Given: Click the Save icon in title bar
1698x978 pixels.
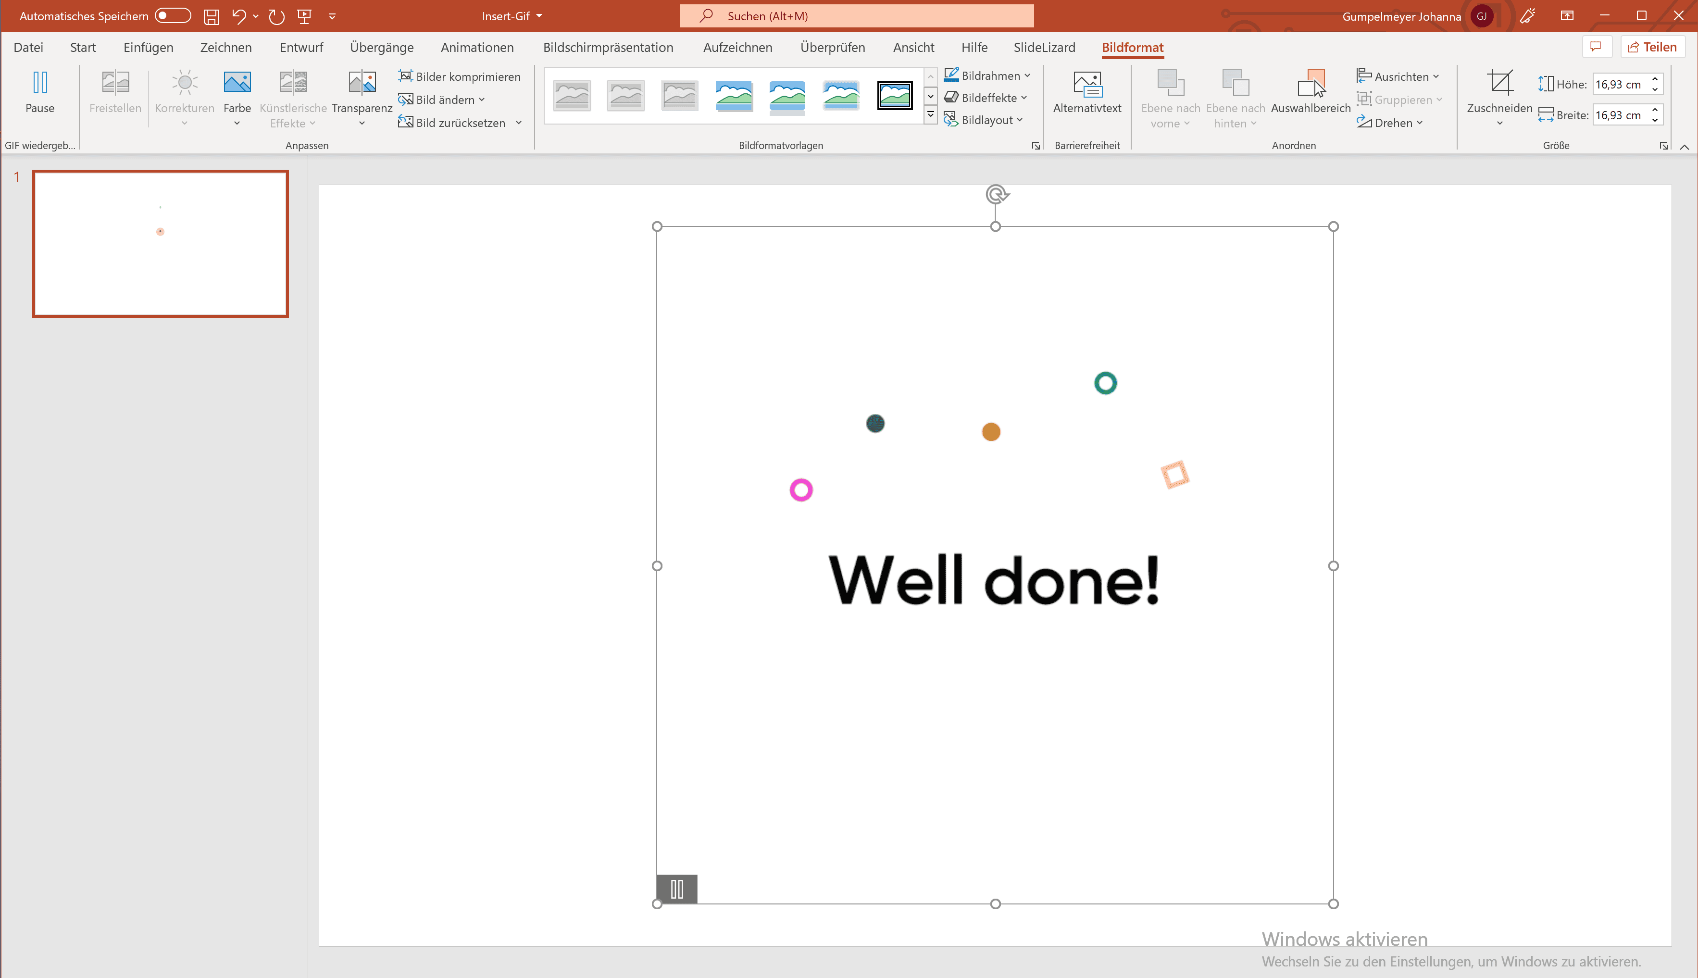Looking at the screenshot, I should click(x=212, y=16).
